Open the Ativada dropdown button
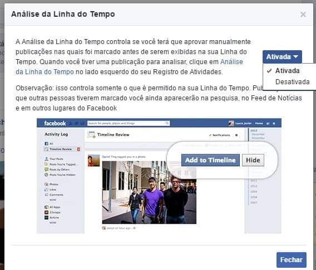 pos(282,57)
